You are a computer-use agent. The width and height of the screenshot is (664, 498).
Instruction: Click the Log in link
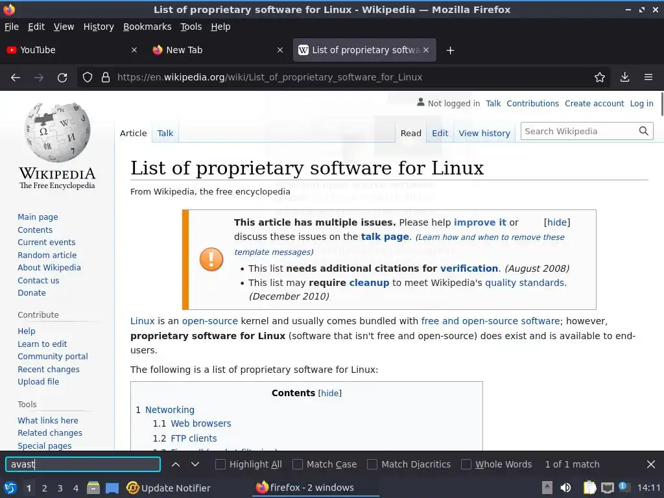[641, 103]
